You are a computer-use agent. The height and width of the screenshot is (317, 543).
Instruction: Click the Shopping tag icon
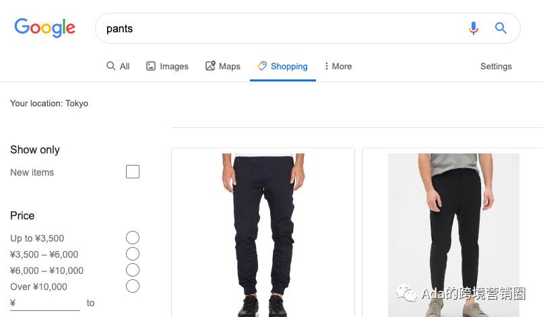[x=262, y=66]
